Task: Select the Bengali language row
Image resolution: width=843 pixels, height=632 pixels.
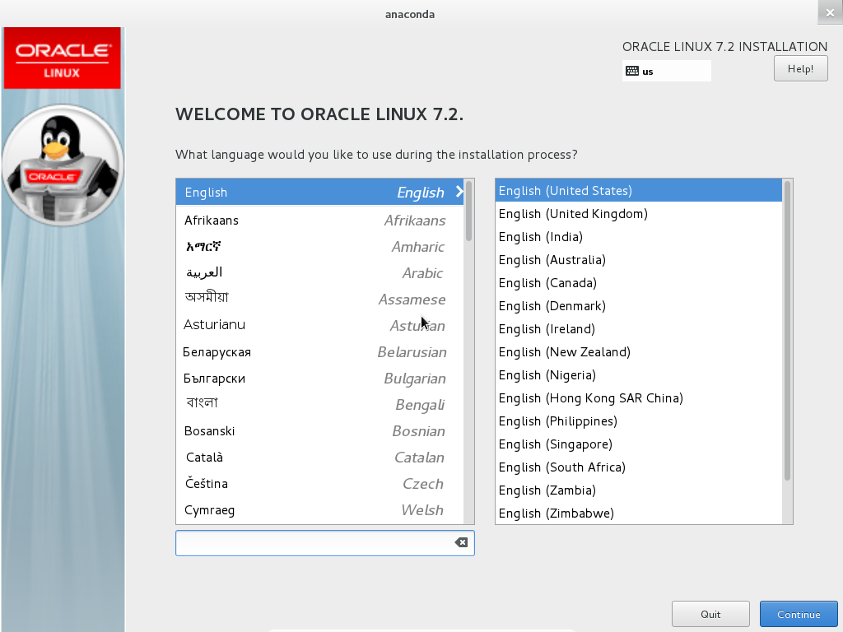Action: click(320, 405)
